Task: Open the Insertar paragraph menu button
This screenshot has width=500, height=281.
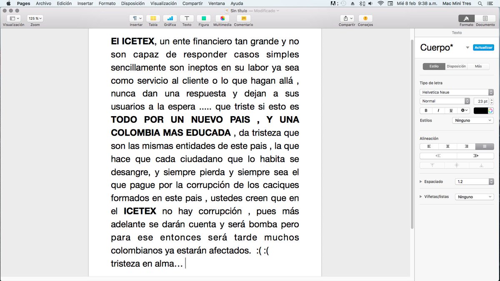Action: pos(136,18)
